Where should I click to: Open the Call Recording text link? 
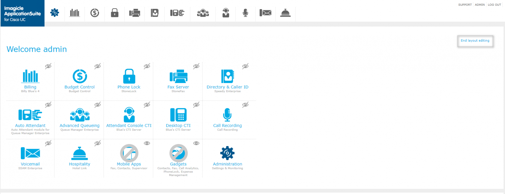coord(228,126)
